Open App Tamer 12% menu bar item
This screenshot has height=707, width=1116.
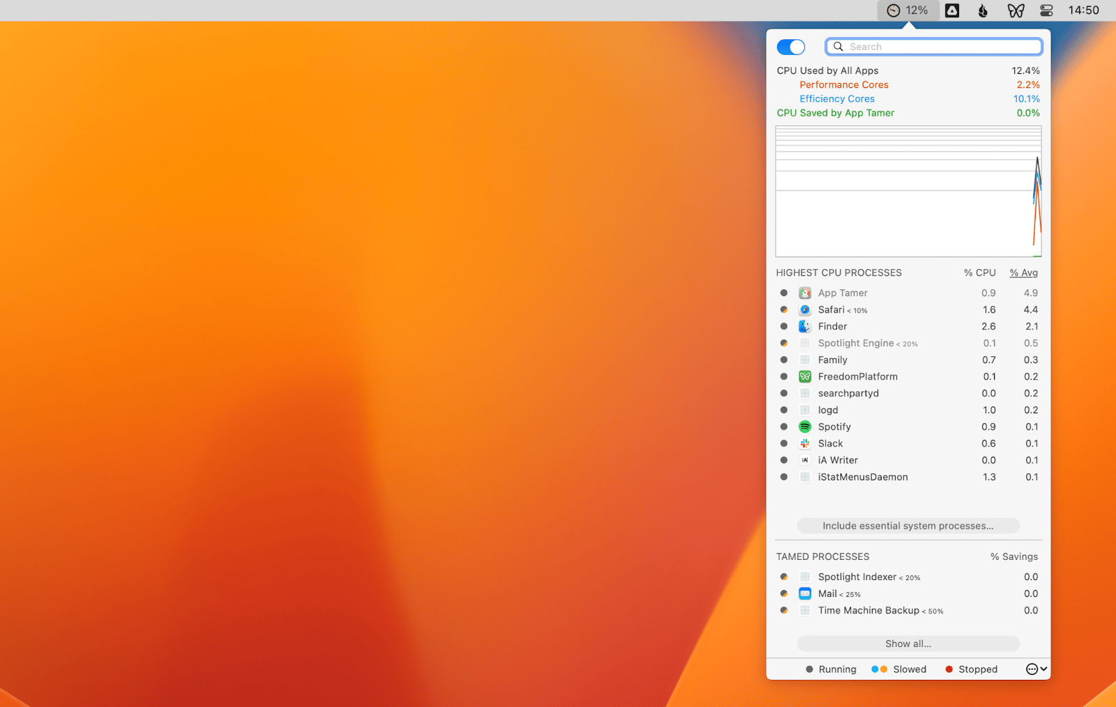[x=907, y=10]
